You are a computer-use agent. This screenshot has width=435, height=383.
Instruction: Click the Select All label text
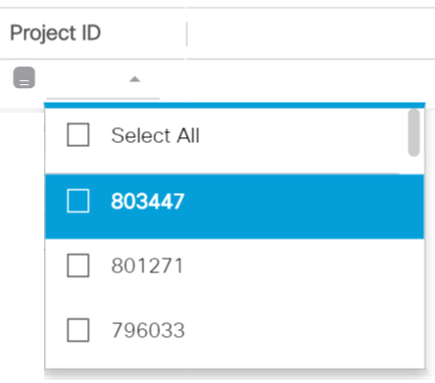(156, 135)
